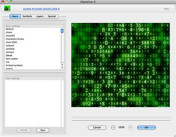
Task: Select the Special tab
Action: point(52,16)
